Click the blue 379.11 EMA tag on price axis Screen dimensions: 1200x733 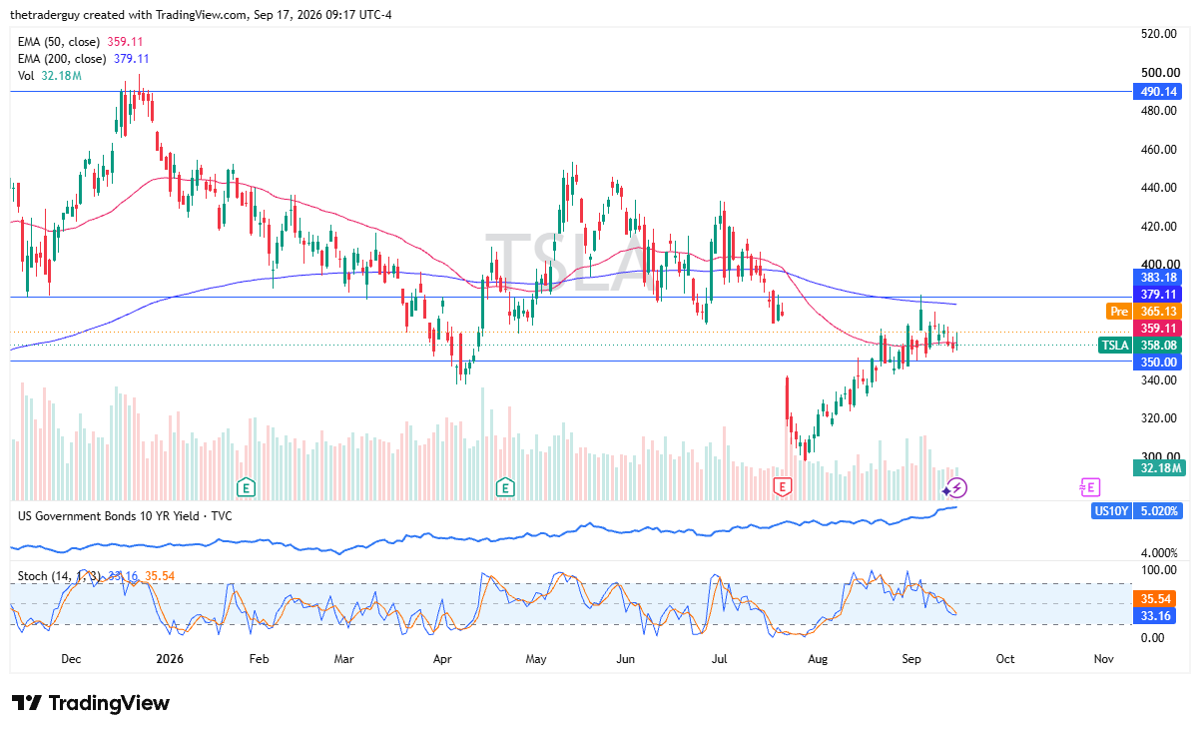pyautogui.click(x=1158, y=295)
